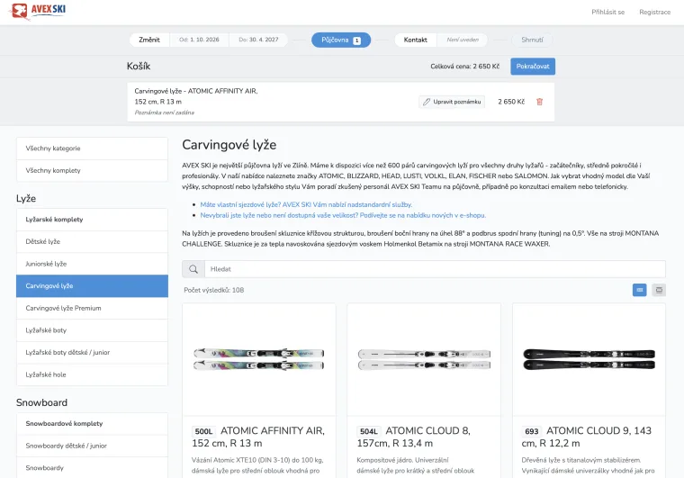Click the Přihlásit se link
Screen dimensions: 684x478
608,13
